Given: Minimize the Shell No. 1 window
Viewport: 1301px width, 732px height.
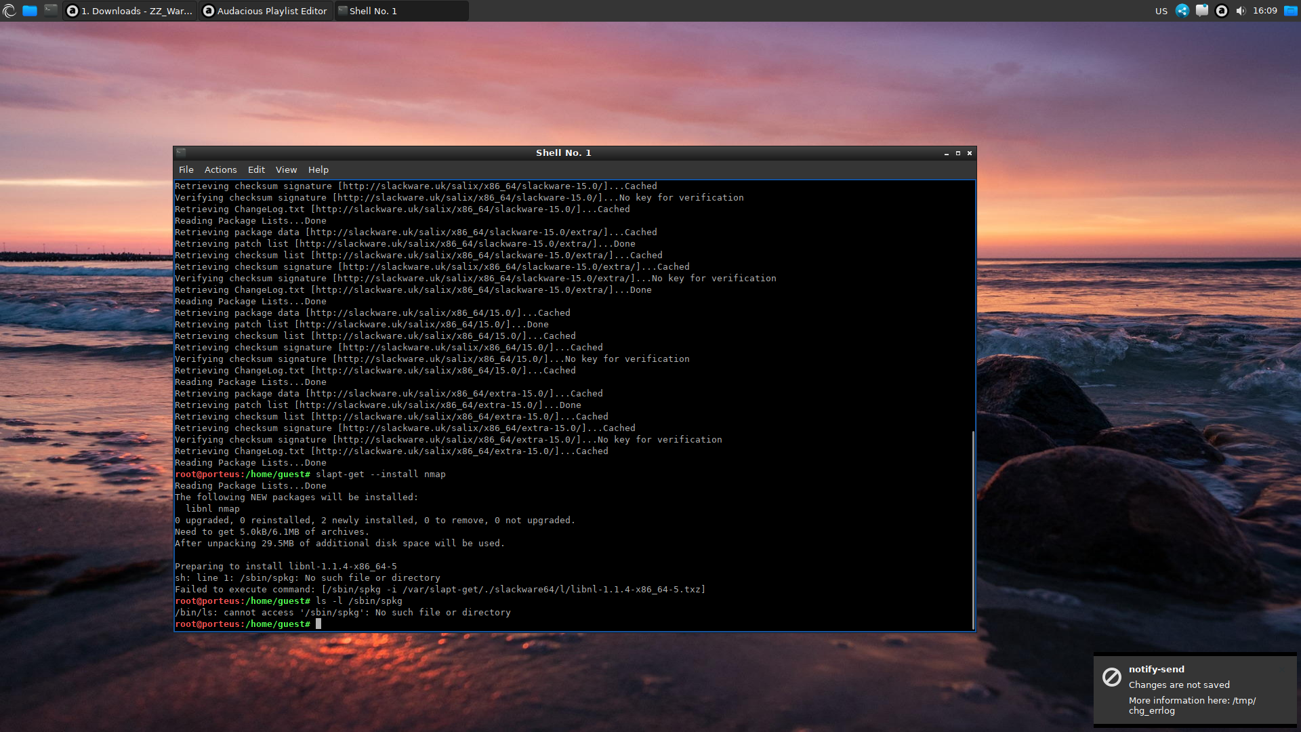Looking at the screenshot, I should (x=947, y=153).
